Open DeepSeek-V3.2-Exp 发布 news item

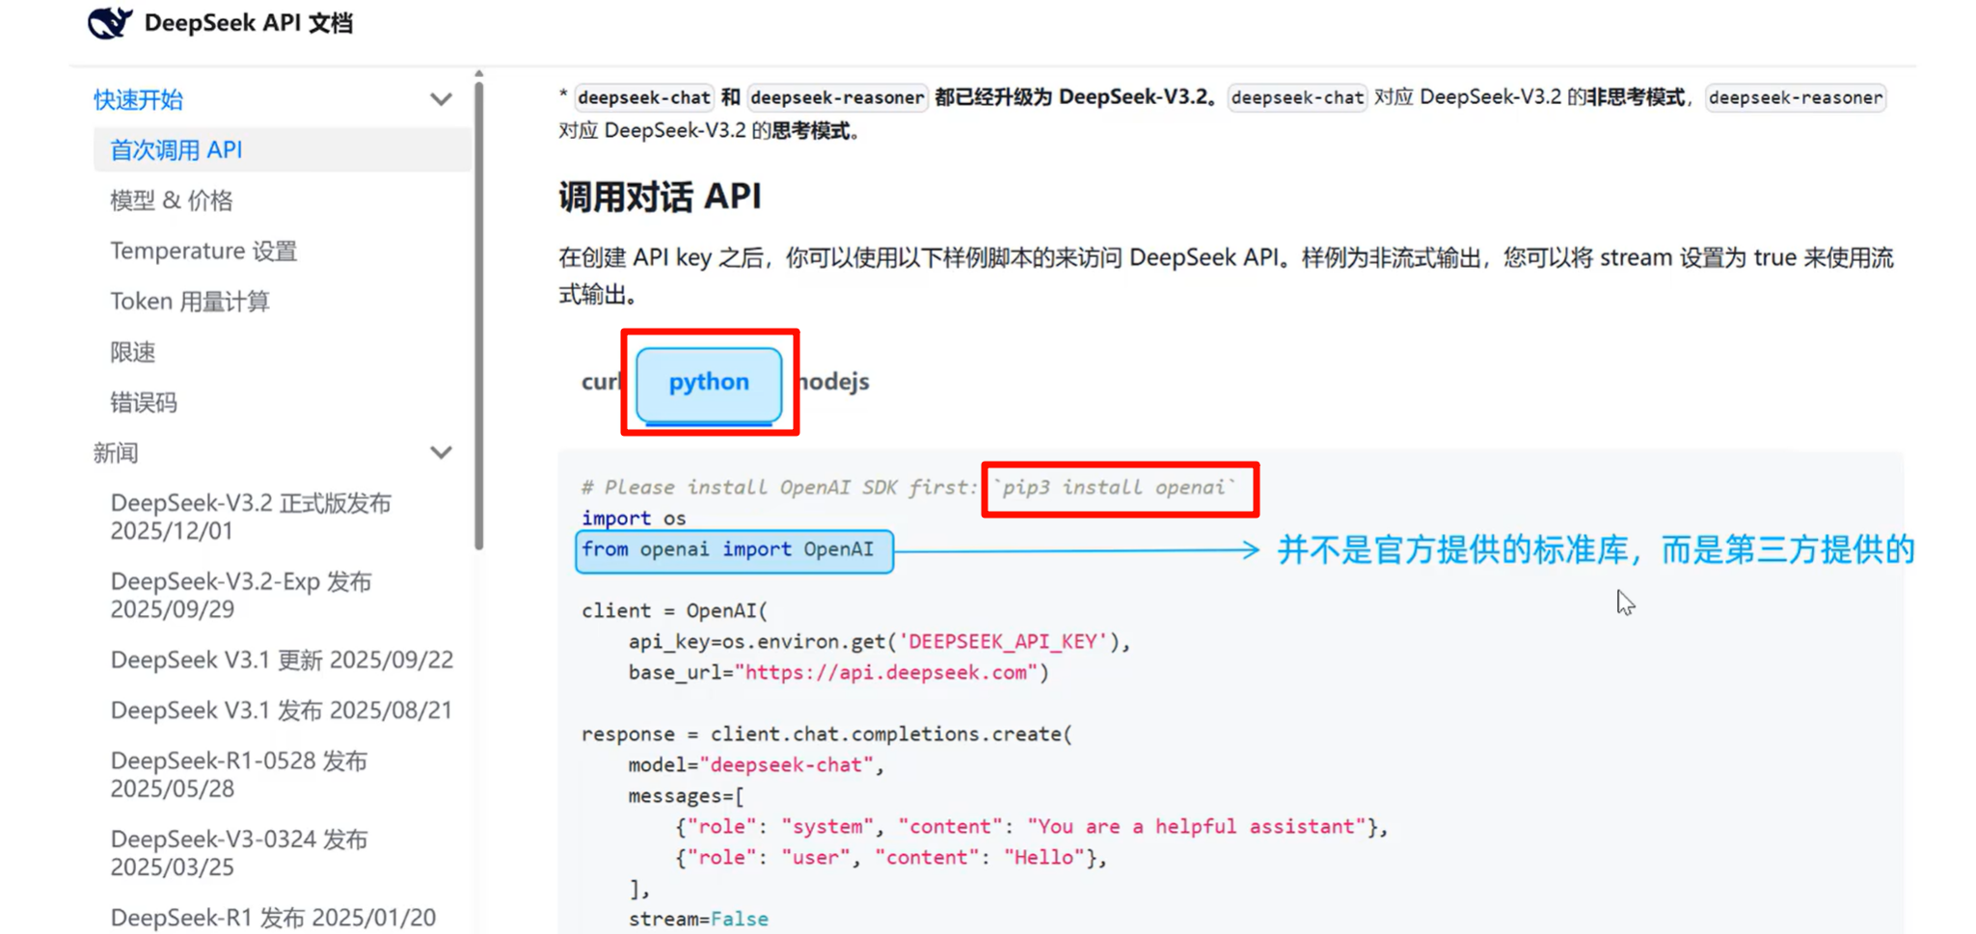click(241, 595)
